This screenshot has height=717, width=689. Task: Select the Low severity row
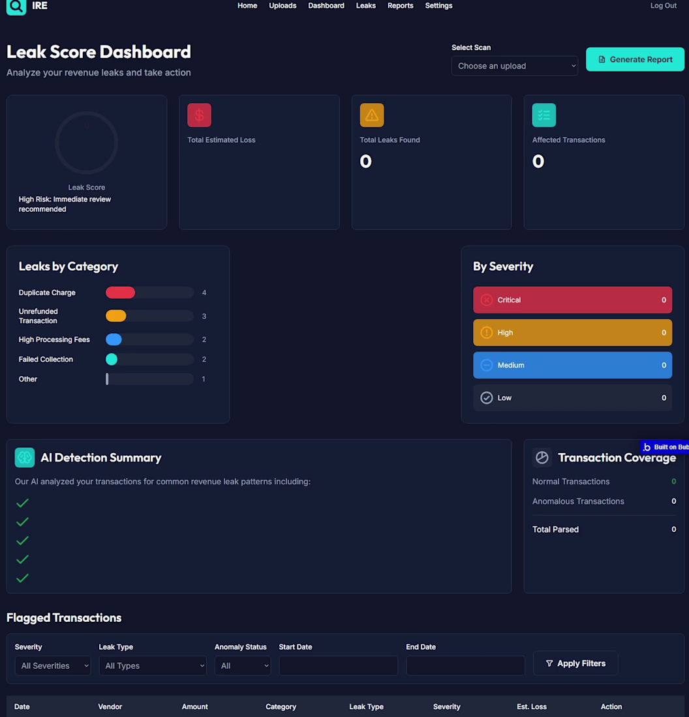pos(572,398)
